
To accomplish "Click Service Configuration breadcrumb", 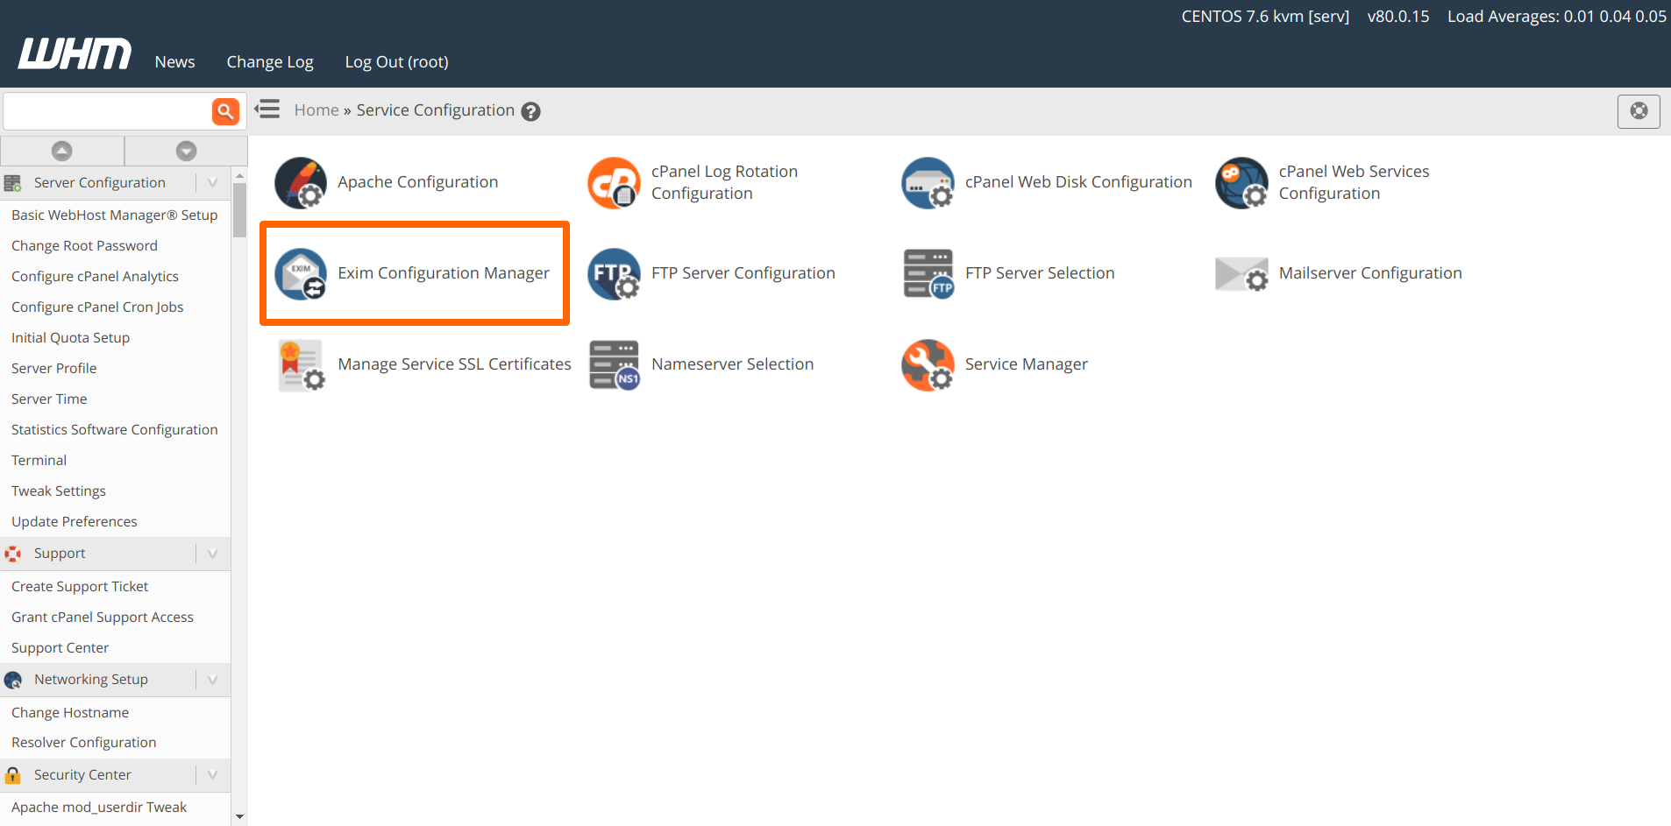I will (436, 110).
